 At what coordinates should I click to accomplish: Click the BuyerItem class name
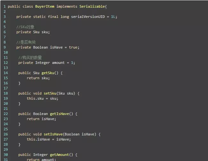click(x=45, y=6)
